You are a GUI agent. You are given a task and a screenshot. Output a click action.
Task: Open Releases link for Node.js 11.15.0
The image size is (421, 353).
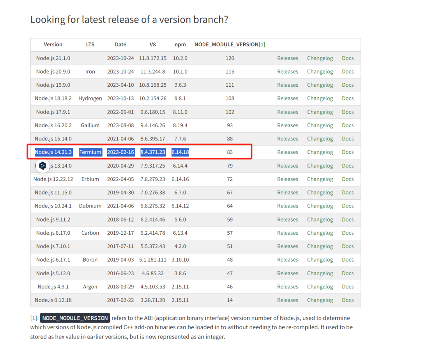288,193
